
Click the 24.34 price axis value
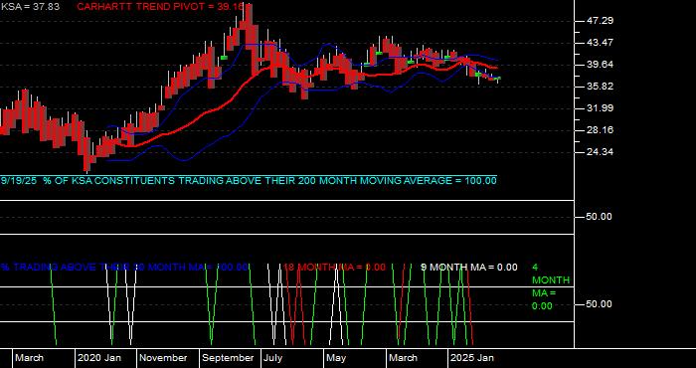pyautogui.click(x=600, y=152)
